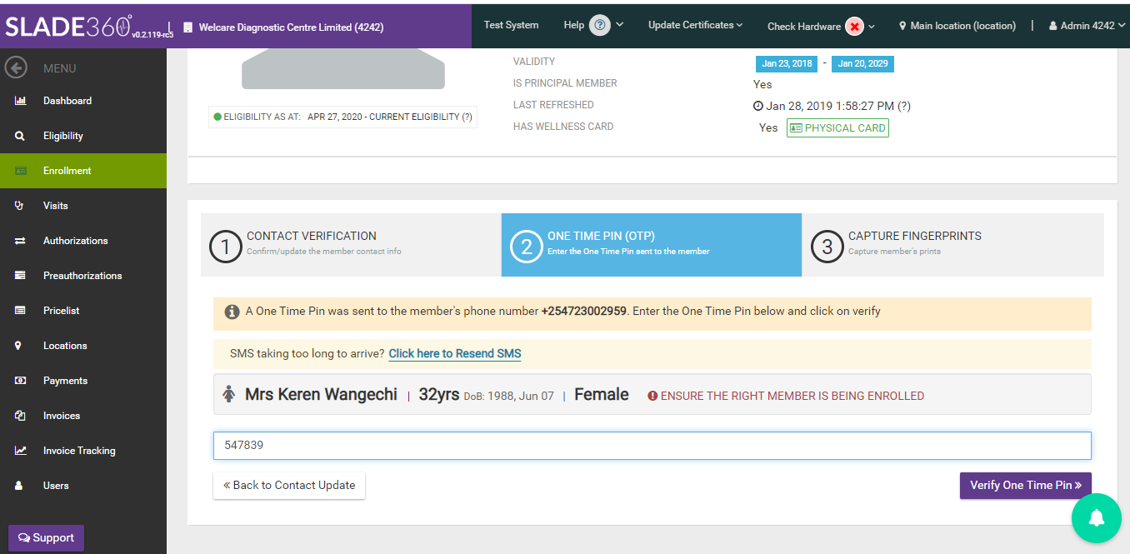This screenshot has height=554, width=1130.
Task: Open Visits in the sidebar
Action: pos(83,206)
